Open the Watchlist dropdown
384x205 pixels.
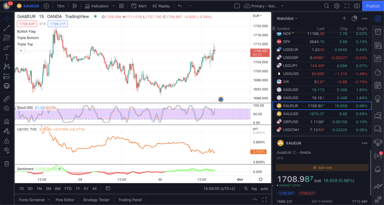pyautogui.click(x=287, y=18)
